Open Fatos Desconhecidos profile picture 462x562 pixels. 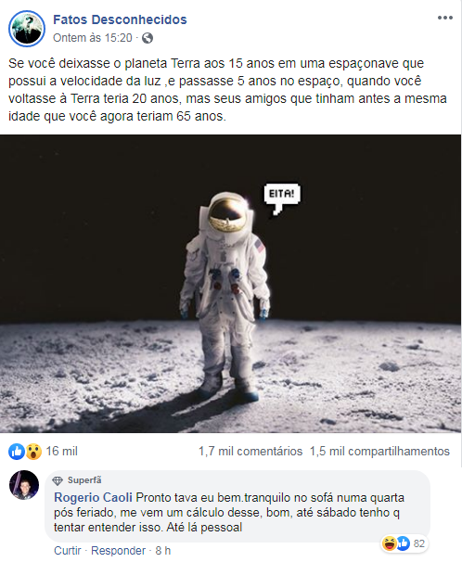click(x=27, y=29)
